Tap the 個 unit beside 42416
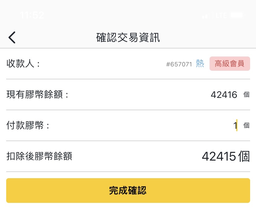Image resolution: width=256 pixels, height=214 pixels. point(246,94)
